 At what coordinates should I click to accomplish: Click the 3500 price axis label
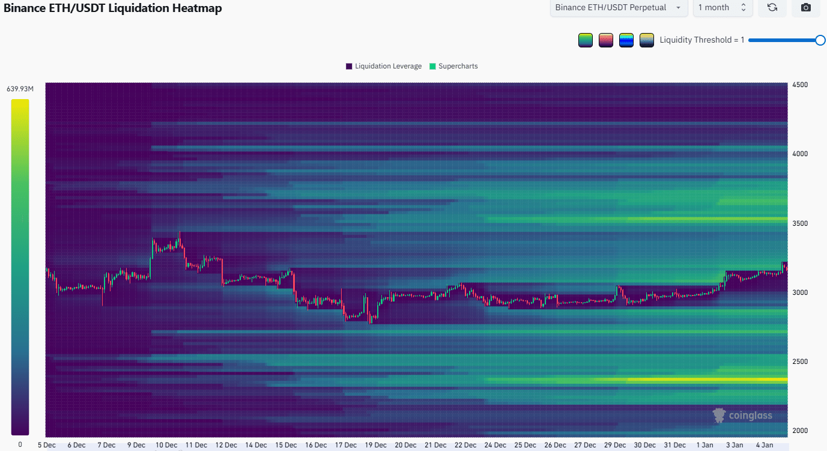(799, 223)
